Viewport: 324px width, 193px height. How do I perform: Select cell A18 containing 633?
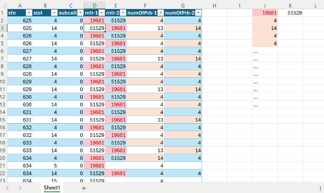click(x=20, y=143)
